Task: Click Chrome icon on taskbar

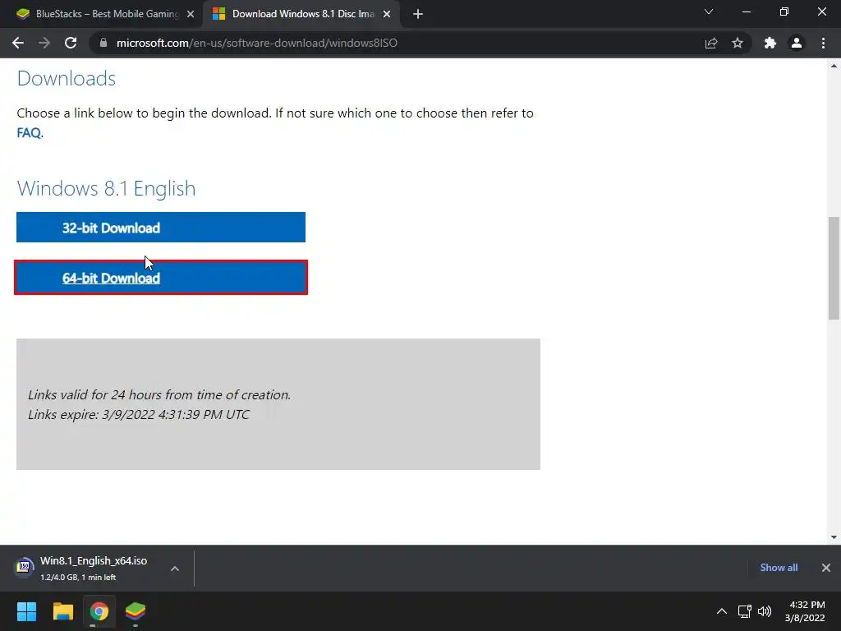Action: click(x=99, y=611)
